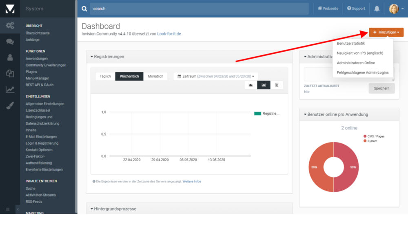Open Community Erweiterungen in sidebar

46,65
